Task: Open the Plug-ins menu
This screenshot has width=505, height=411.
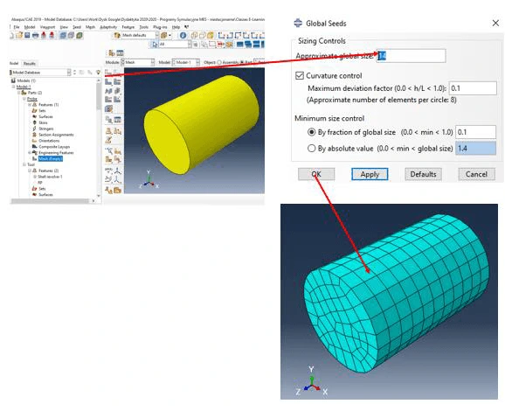Action: (x=160, y=27)
